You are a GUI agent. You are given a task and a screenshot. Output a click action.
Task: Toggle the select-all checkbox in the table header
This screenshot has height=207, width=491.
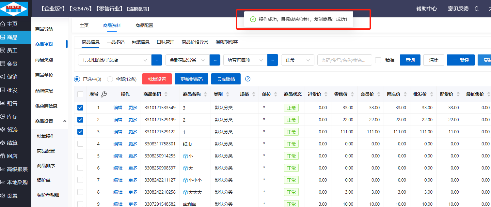click(x=80, y=94)
